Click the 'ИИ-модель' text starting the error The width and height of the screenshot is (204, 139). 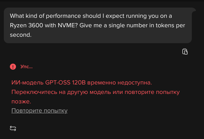(27, 83)
